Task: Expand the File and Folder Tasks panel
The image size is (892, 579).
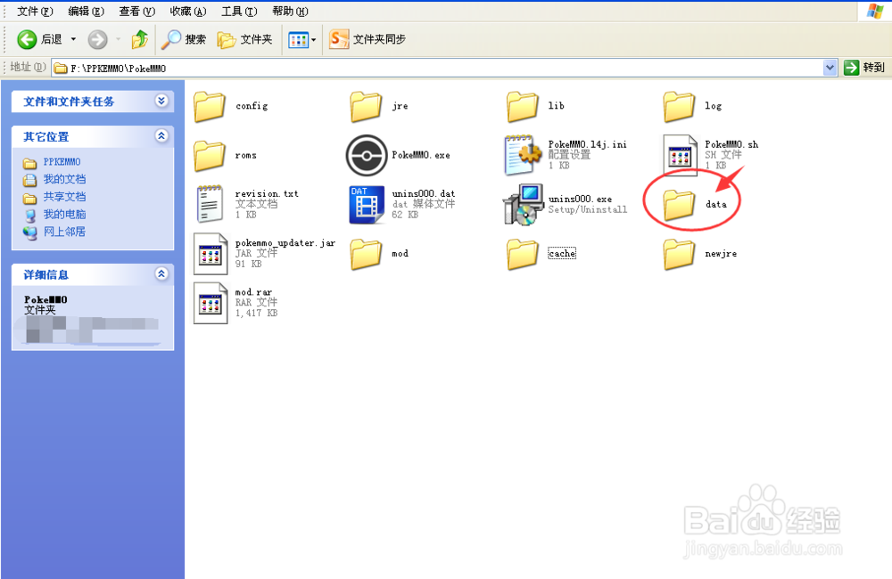Action: click(161, 101)
